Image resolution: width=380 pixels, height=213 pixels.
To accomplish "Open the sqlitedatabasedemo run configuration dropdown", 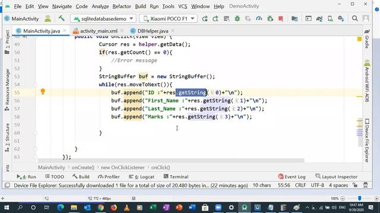I will [x=103, y=18].
